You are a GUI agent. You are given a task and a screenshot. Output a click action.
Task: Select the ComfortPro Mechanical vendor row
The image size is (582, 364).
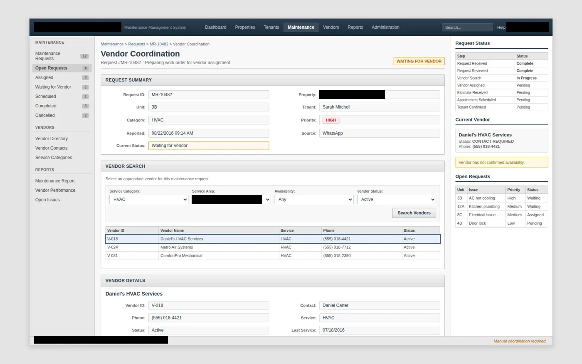(273, 255)
